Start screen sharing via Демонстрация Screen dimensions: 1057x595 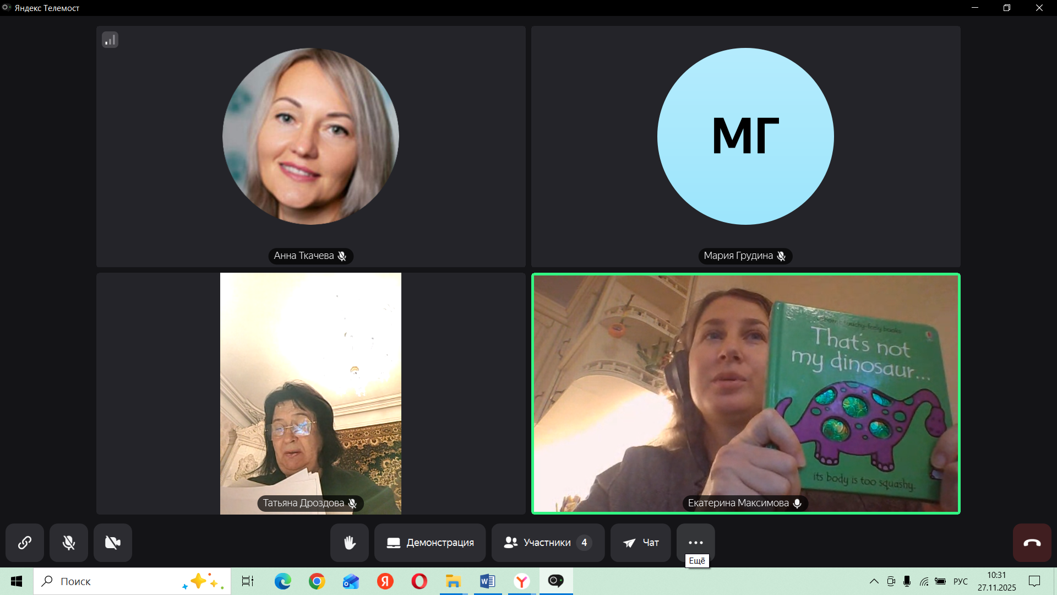[x=430, y=543]
